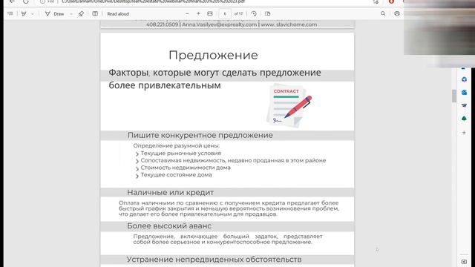This screenshot has height=267, width=475.
Task: Click heading Более высокий аванс
Action: pyautogui.click(x=169, y=226)
